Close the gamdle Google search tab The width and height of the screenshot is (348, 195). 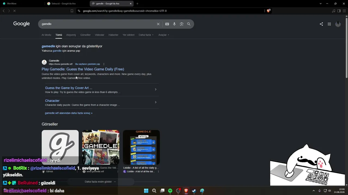[x=130, y=4]
